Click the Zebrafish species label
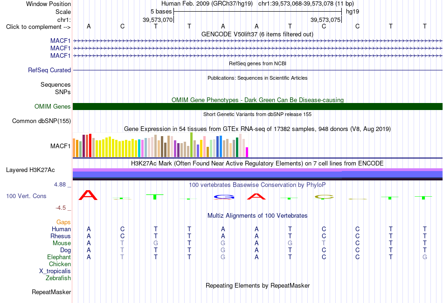443x303 pixels. [58, 278]
